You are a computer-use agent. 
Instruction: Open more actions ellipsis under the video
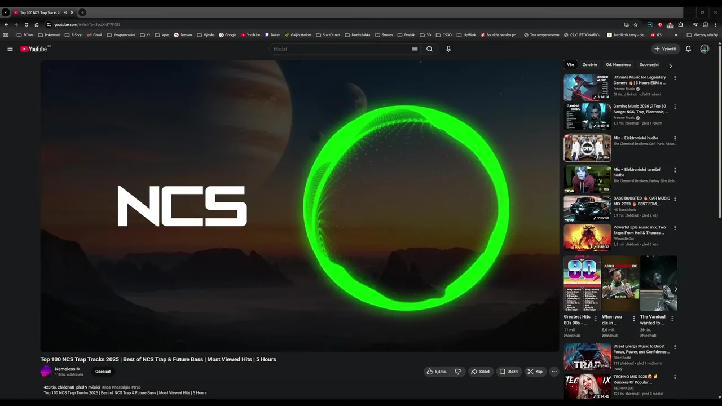tap(554, 372)
